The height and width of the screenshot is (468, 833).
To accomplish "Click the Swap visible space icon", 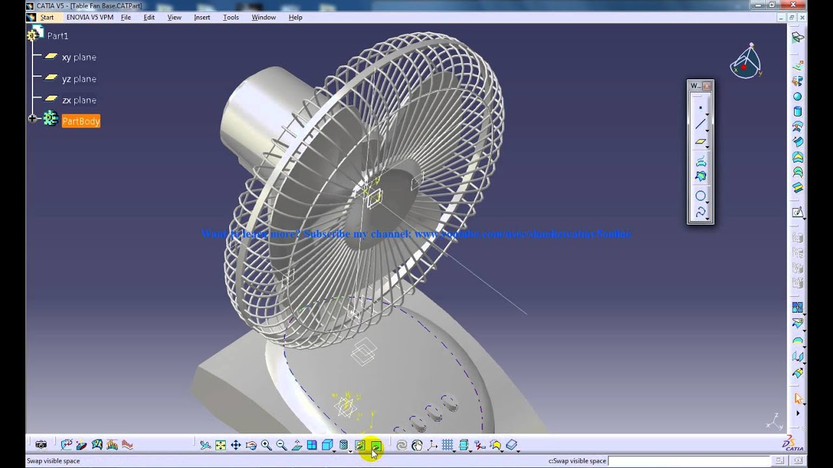I will (x=376, y=445).
